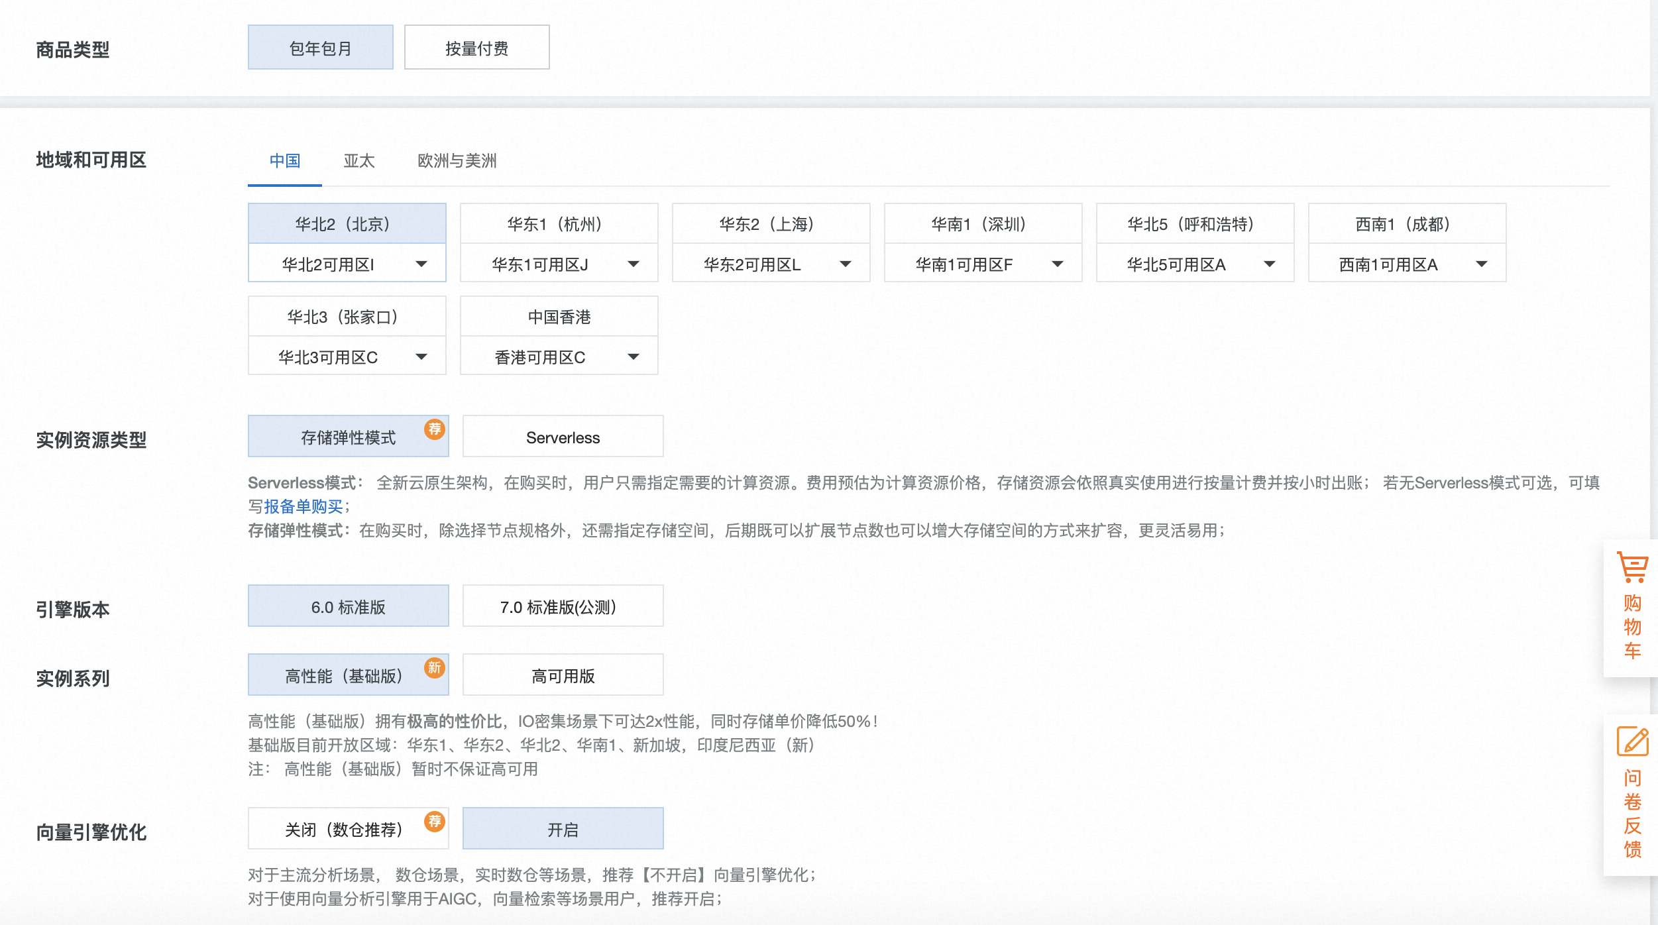Select the 华南1（深圳）region
1658x925 pixels.
click(x=983, y=224)
